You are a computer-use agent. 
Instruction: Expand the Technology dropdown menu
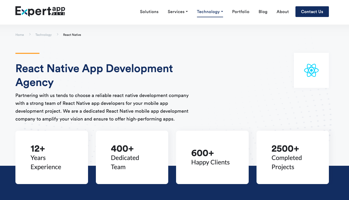point(210,12)
